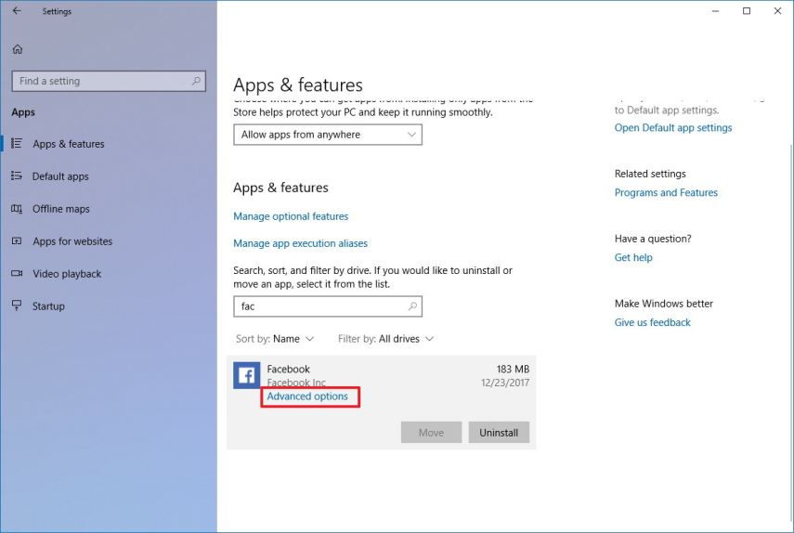794x533 pixels.
Task: Open Advanced options for Facebook
Action: 307,396
